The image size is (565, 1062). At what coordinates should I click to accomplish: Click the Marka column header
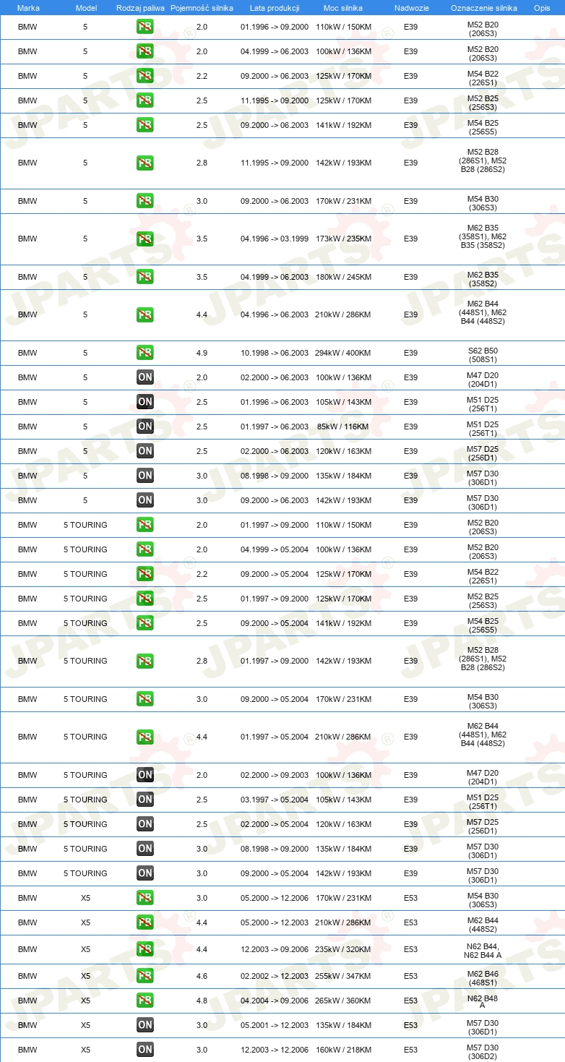click(x=28, y=8)
